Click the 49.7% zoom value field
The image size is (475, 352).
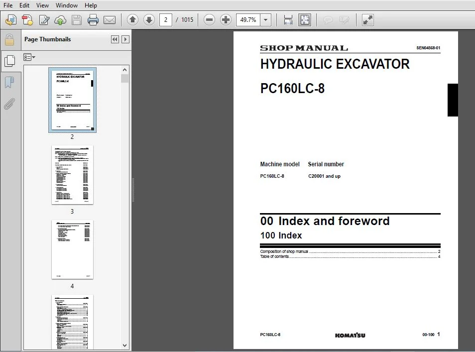[x=248, y=20]
